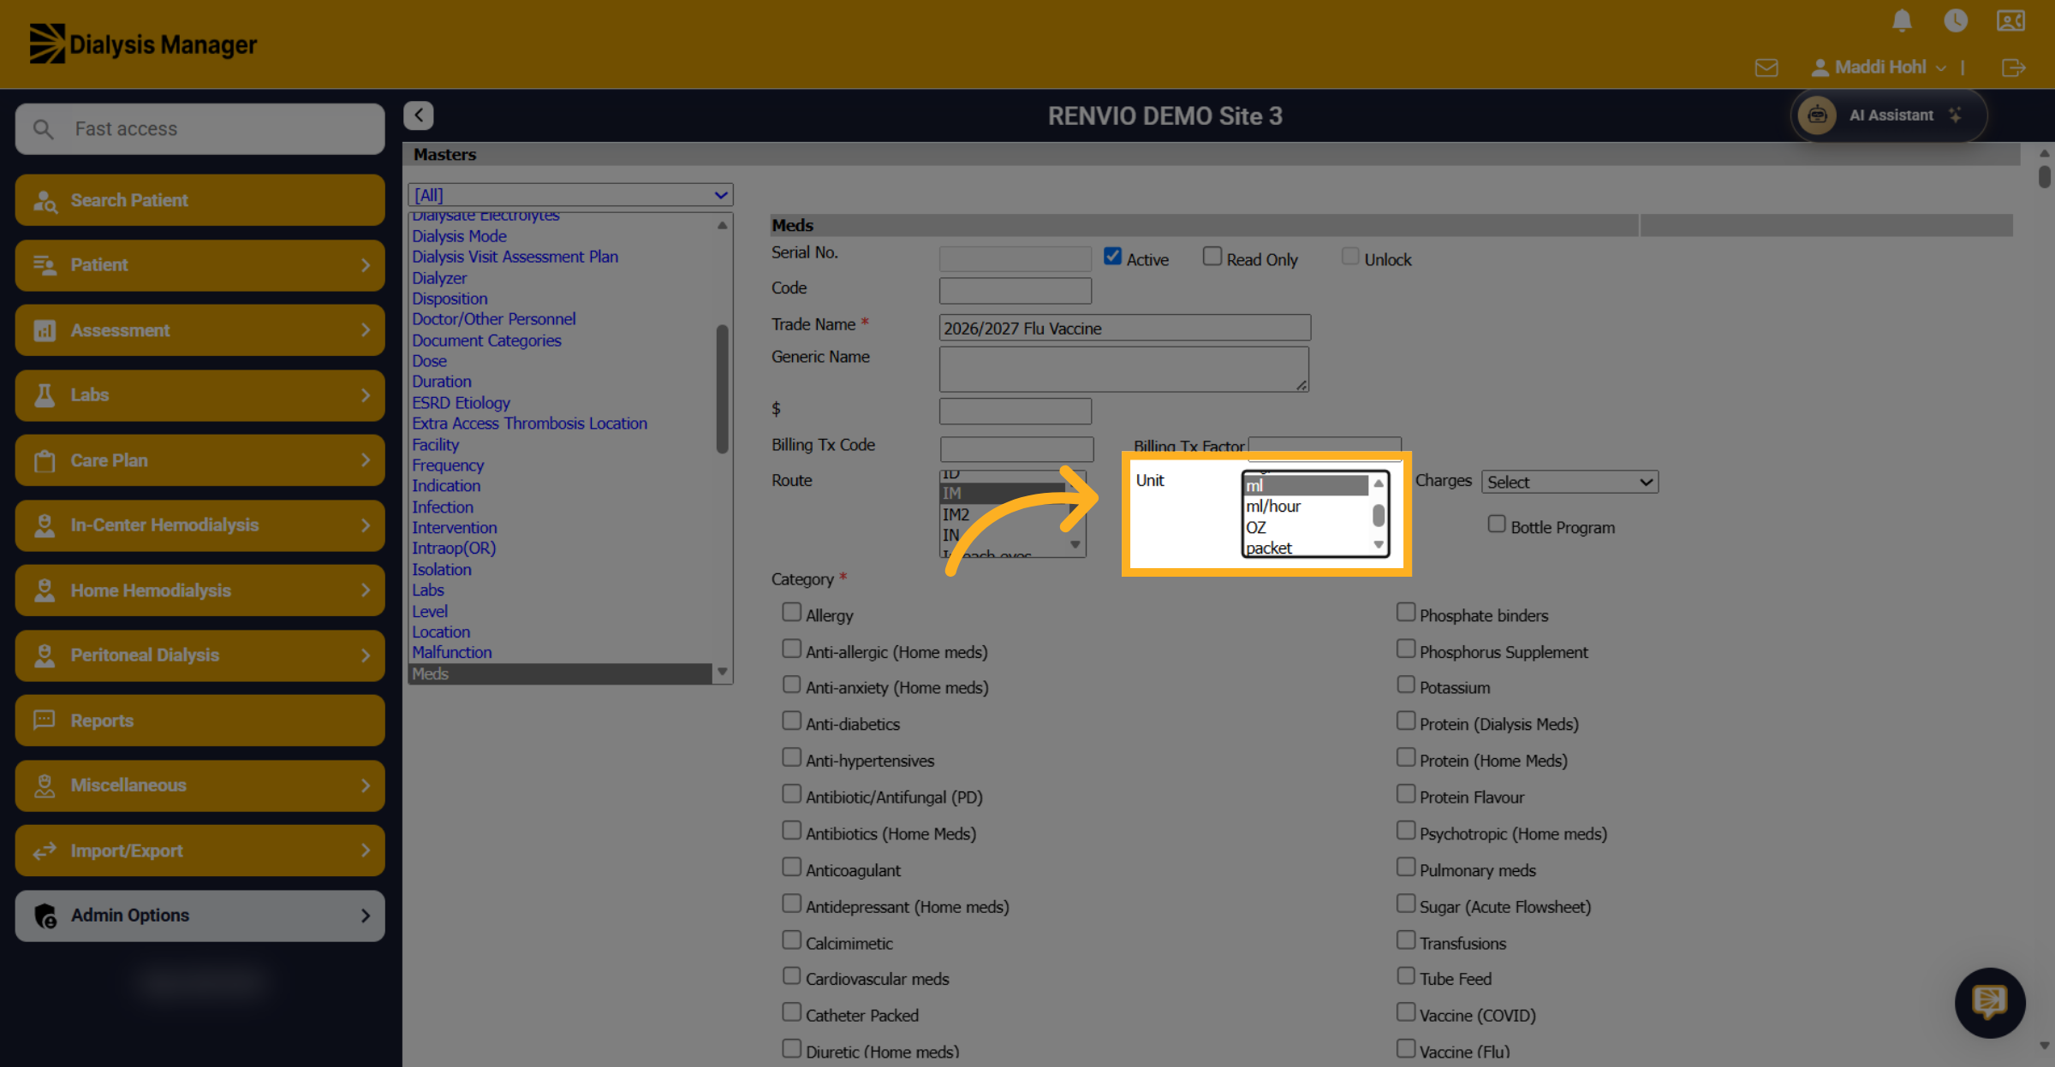The height and width of the screenshot is (1067, 2055).
Task: Click the Unit list scrollbar thumb
Action: point(1379,516)
